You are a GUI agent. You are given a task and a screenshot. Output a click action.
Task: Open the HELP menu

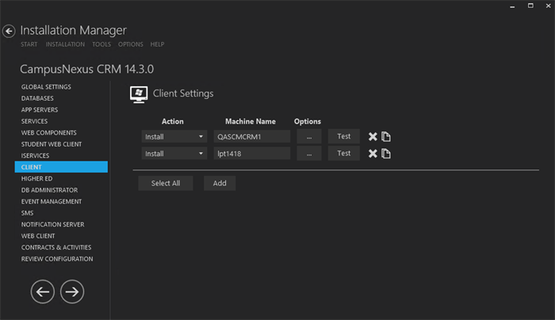tap(157, 44)
